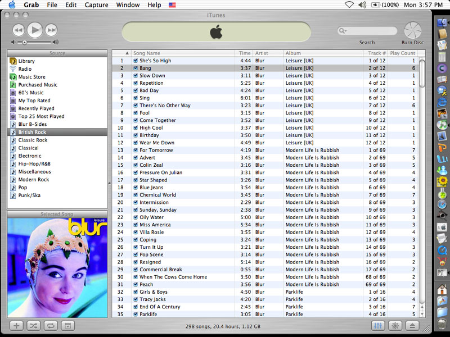Click the Play button
This screenshot has width=450, height=337.
(x=34, y=30)
